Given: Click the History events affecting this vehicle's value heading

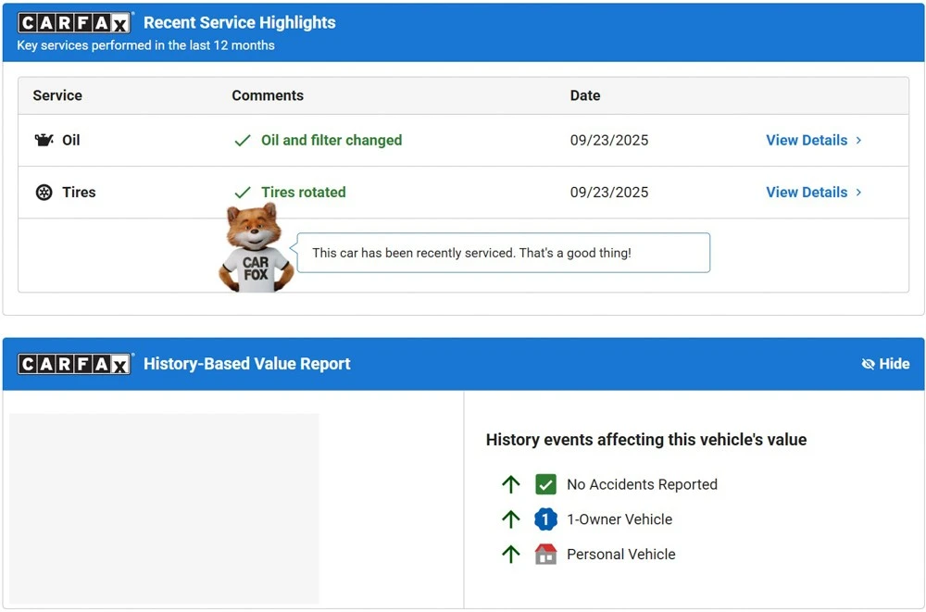Looking at the screenshot, I should pyautogui.click(x=646, y=440).
